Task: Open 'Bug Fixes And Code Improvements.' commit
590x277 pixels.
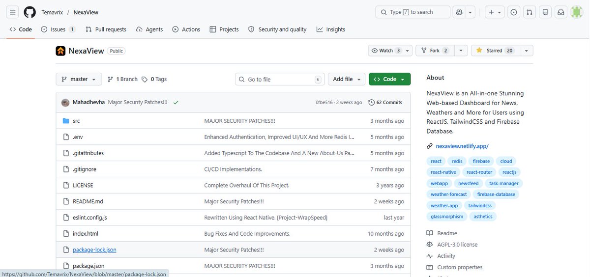Action: pyautogui.click(x=247, y=234)
